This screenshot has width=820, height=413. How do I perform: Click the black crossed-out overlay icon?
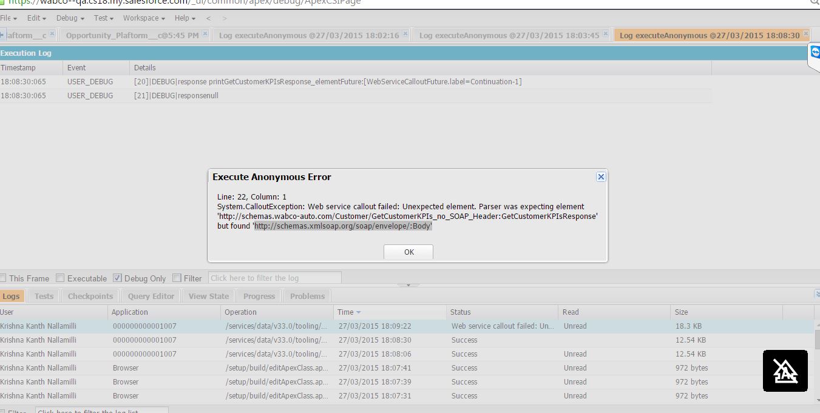click(x=785, y=371)
